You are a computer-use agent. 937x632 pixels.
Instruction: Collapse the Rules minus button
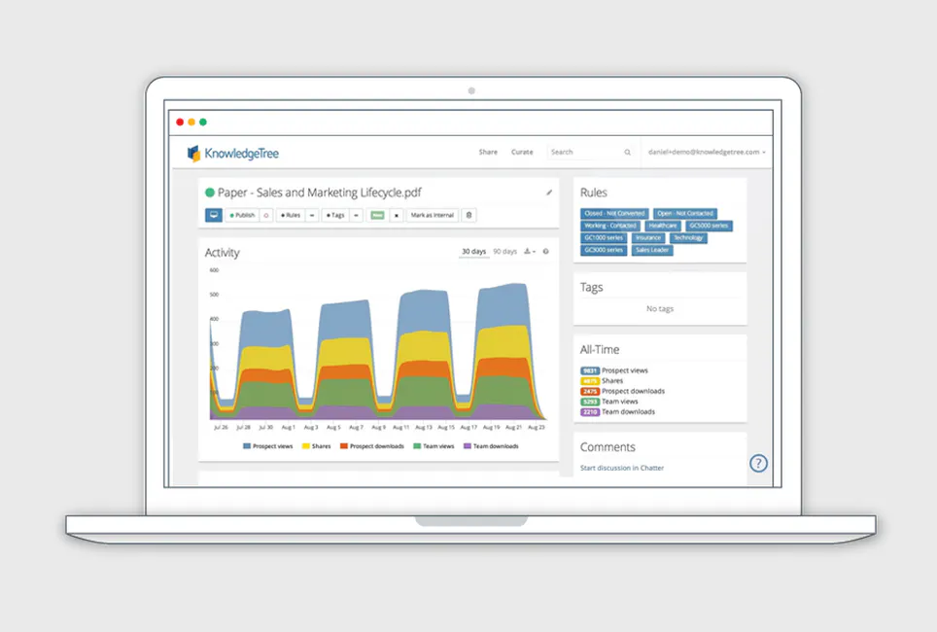[x=312, y=215]
